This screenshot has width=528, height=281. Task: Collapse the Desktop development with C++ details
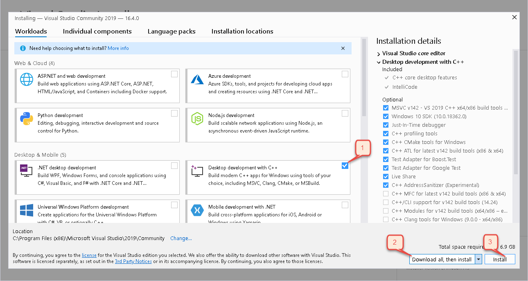click(379, 62)
